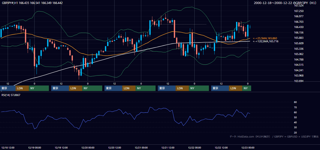The width and height of the screenshot is (320, 150).
Task: Click the RSI(14) 57.0667 indicator label
Action: point(11,95)
